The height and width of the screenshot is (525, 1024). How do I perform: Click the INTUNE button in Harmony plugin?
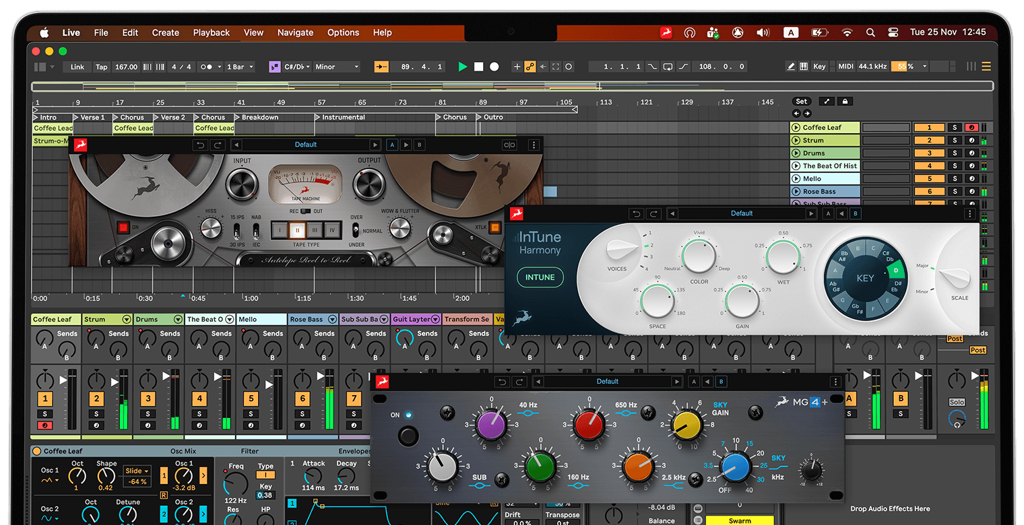(x=540, y=277)
